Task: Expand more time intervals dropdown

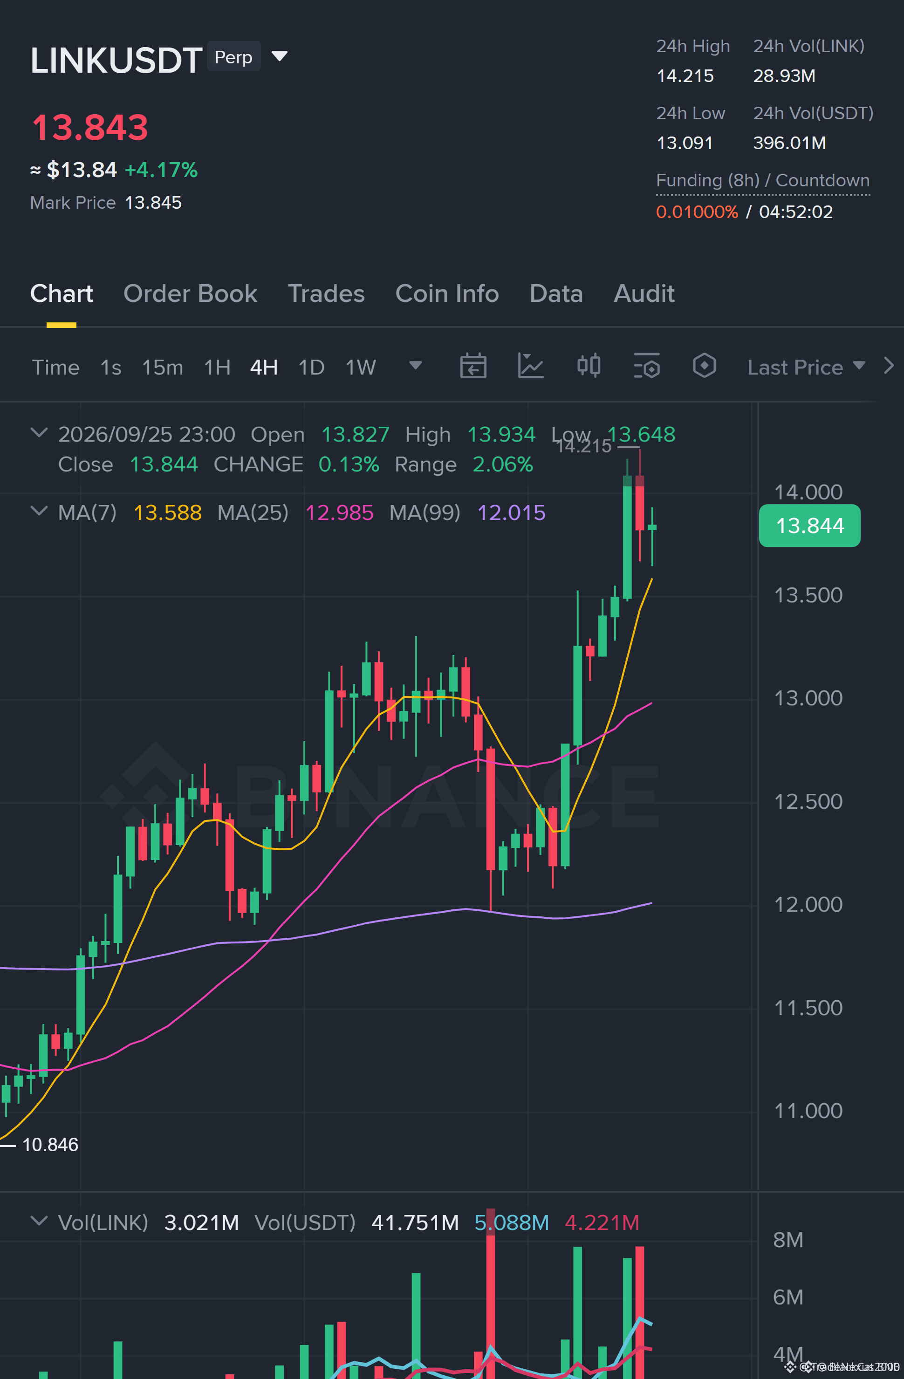Action: coord(415,366)
